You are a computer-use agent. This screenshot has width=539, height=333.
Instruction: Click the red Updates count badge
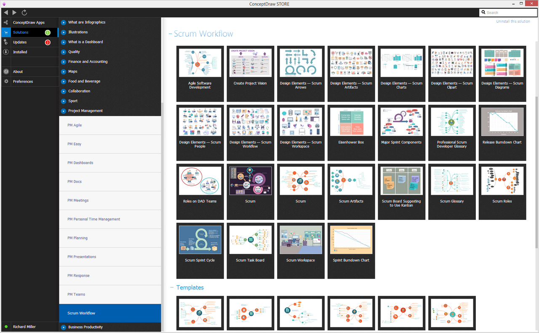[x=48, y=42]
